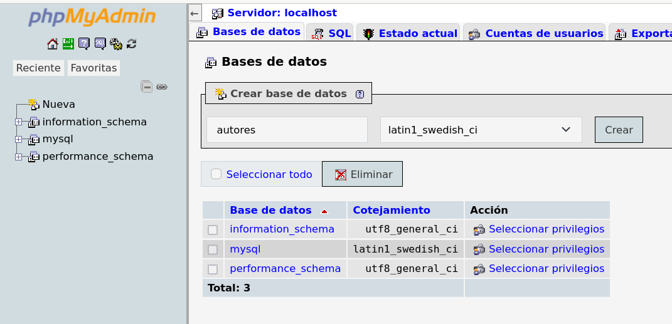
Task: Reload the navigation panel
Action: point(132,44)
